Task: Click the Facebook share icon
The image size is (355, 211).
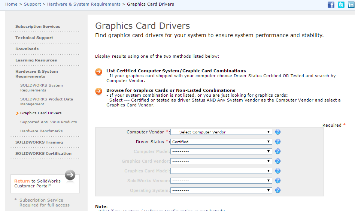Action: click(331, 5)
